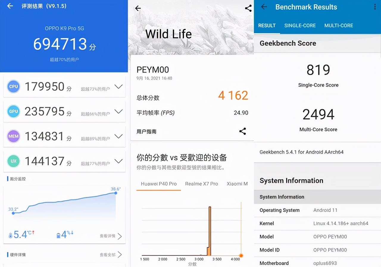Go back from the Wild Life screen

138,8
